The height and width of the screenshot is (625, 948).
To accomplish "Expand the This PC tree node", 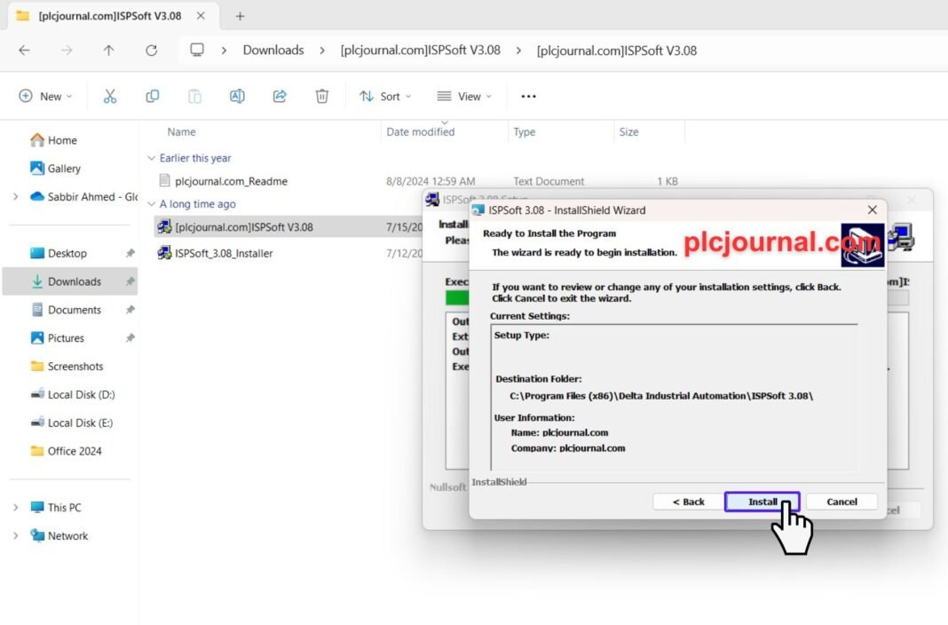I will pyautogui.click(x=16, y=508).
